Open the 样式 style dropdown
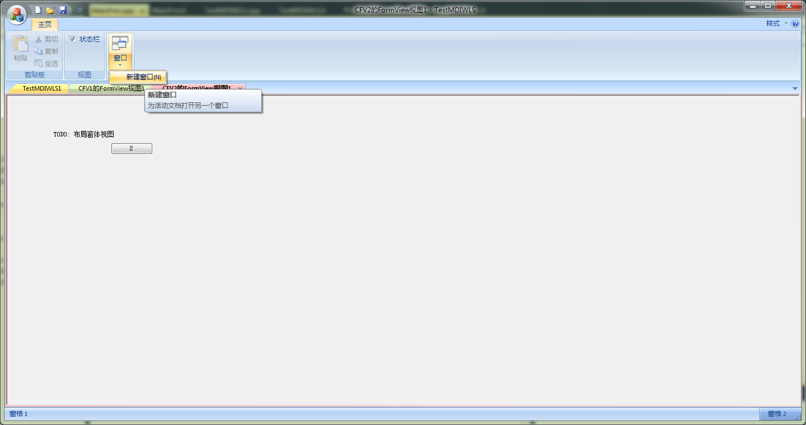Viewport: 806px width, 425px height. [776, 23]
